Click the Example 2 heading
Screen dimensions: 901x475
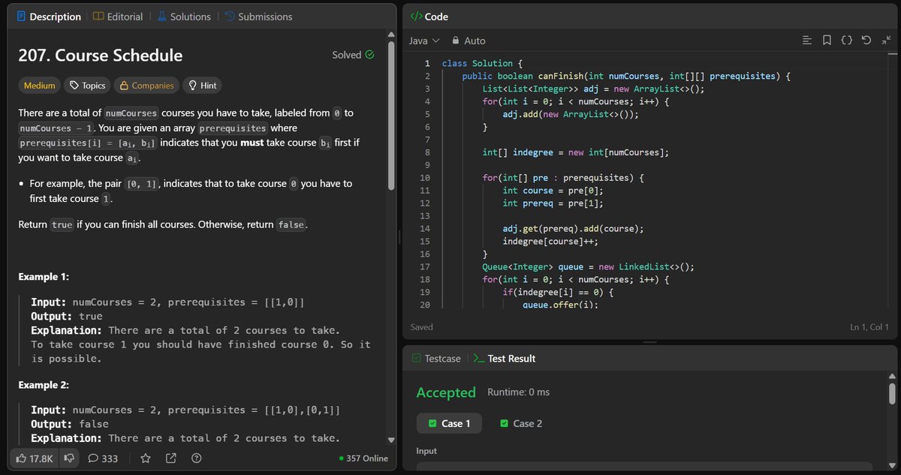point(44,385)
